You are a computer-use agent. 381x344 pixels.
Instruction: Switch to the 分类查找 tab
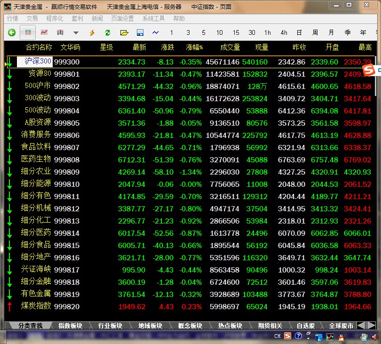[31, 326]
